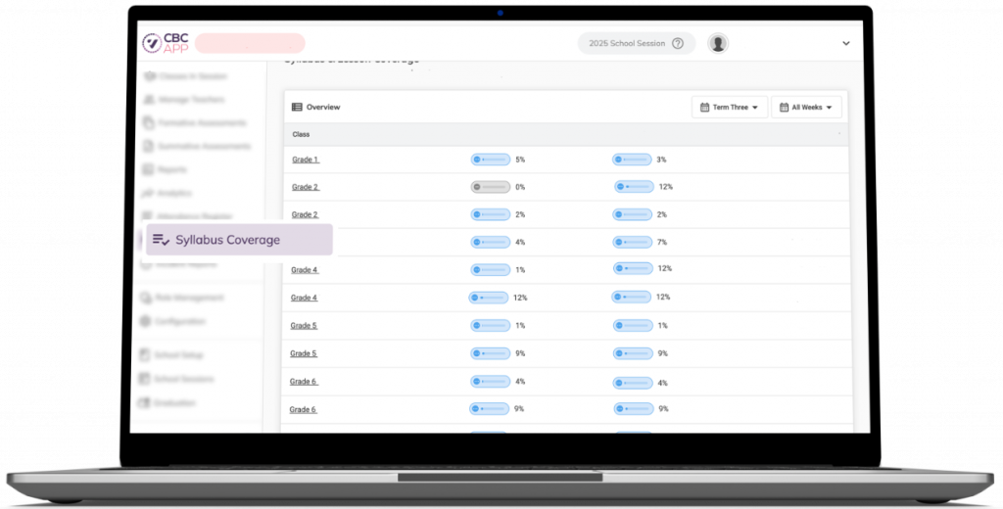This screenshot has width=1003, height=509.
Task: Go to Classes in Session in sidebar
Action: (191, 76)
